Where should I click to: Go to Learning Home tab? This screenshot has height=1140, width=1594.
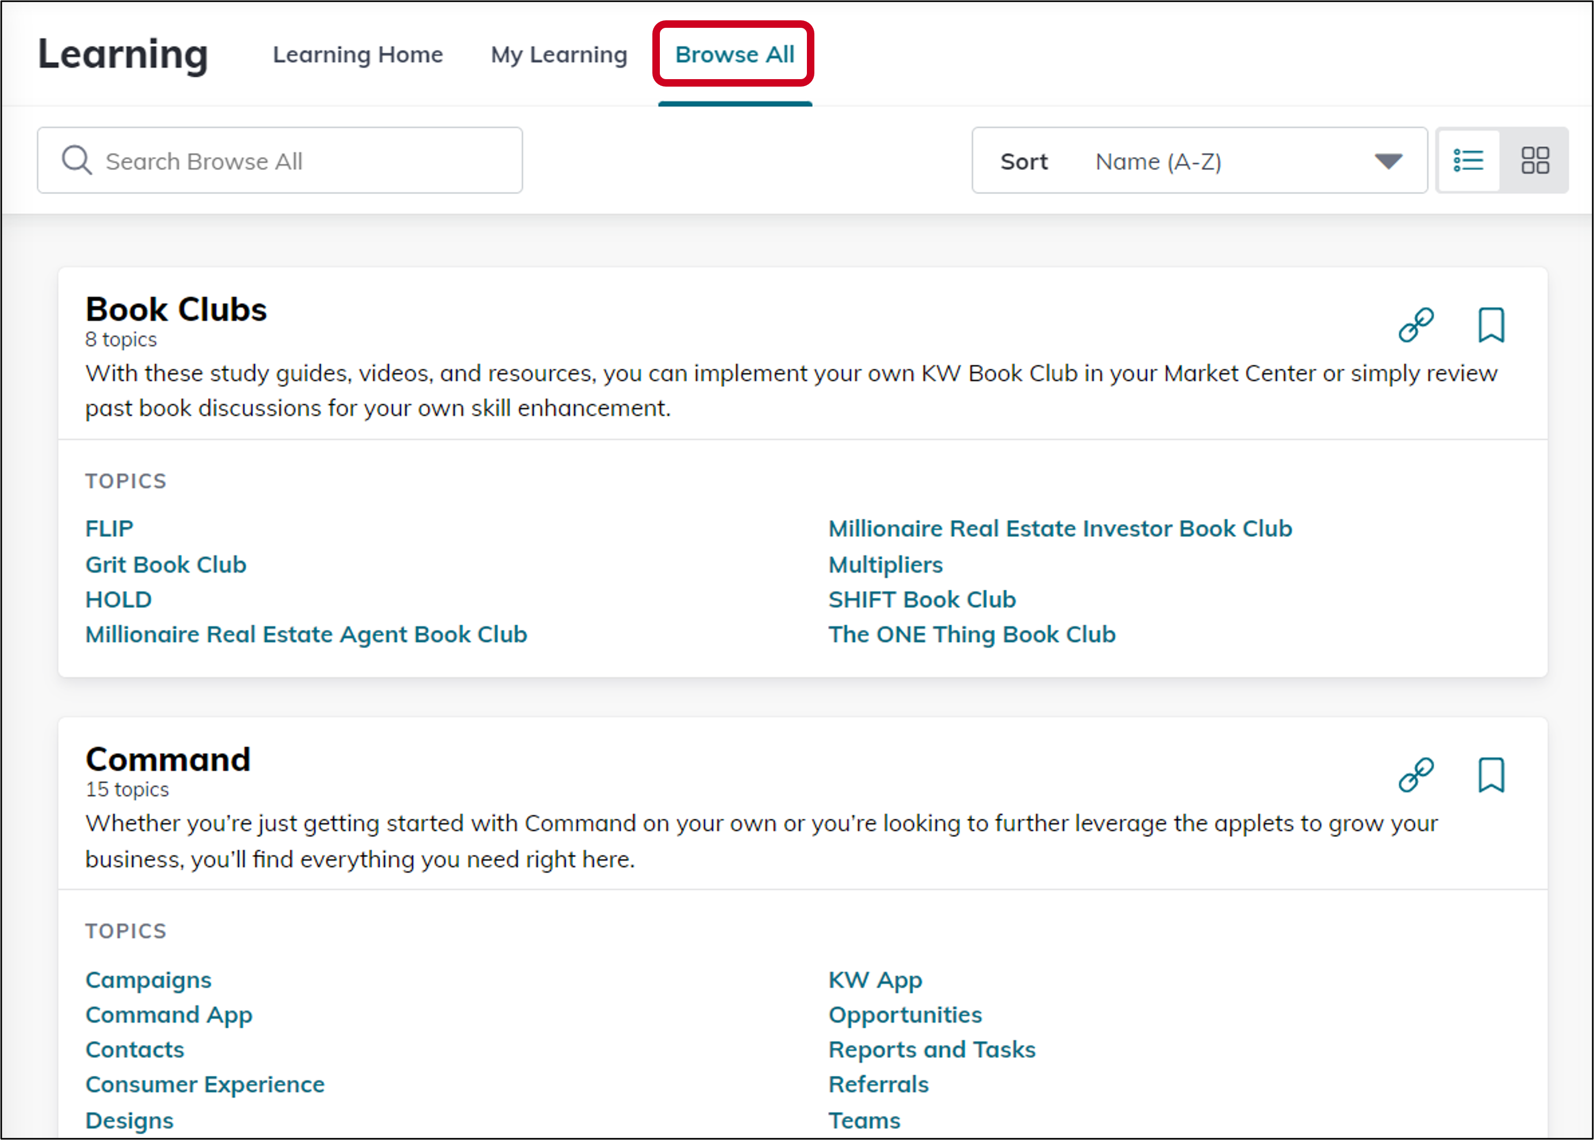(358, 55)
